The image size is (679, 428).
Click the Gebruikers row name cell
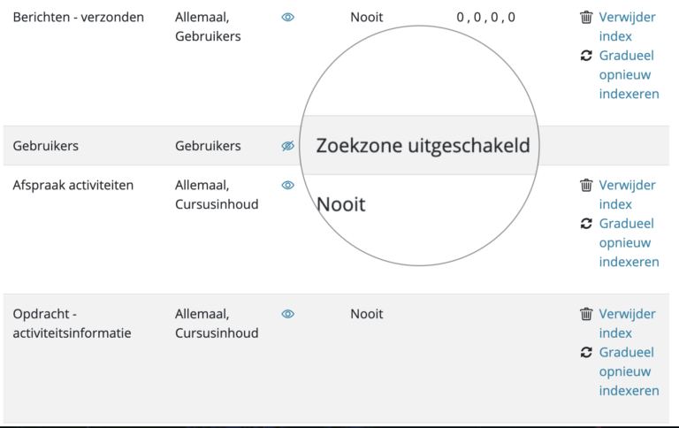pos(46,146)
